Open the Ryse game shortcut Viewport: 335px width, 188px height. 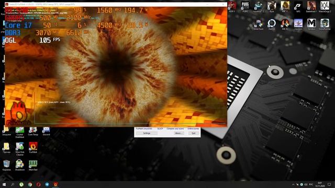click(272, 7)
